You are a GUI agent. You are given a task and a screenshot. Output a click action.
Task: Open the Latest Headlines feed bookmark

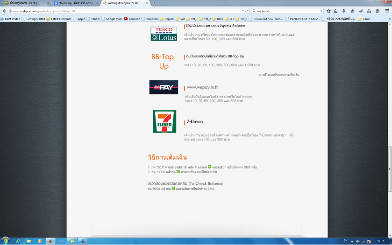click(x=59, y=19)
